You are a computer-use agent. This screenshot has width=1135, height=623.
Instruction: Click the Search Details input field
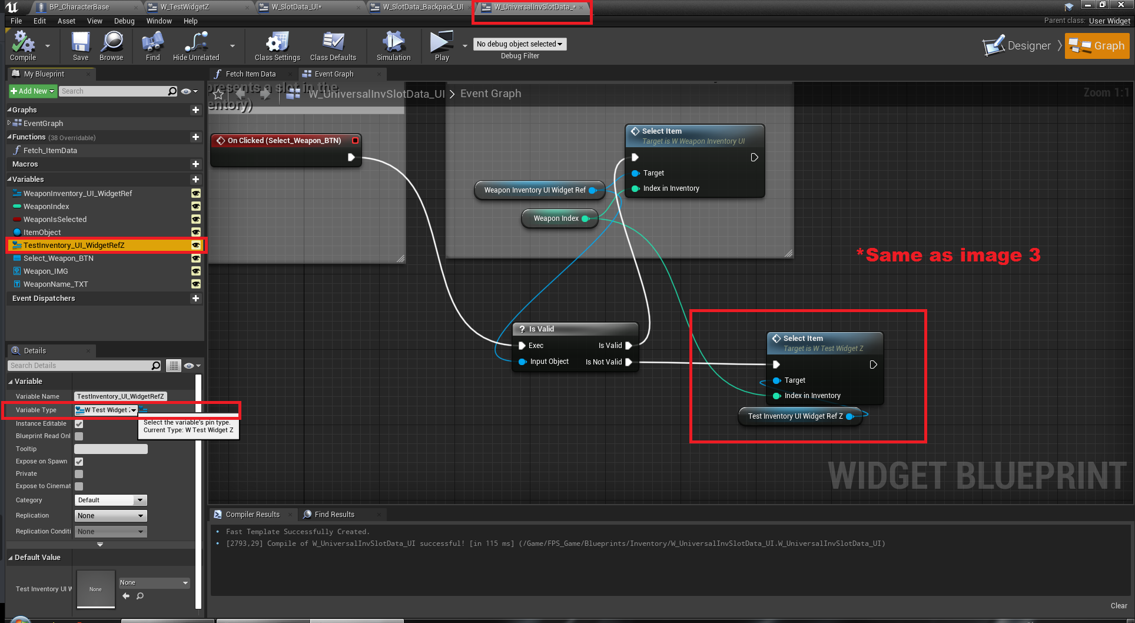[x=80, y=366]
